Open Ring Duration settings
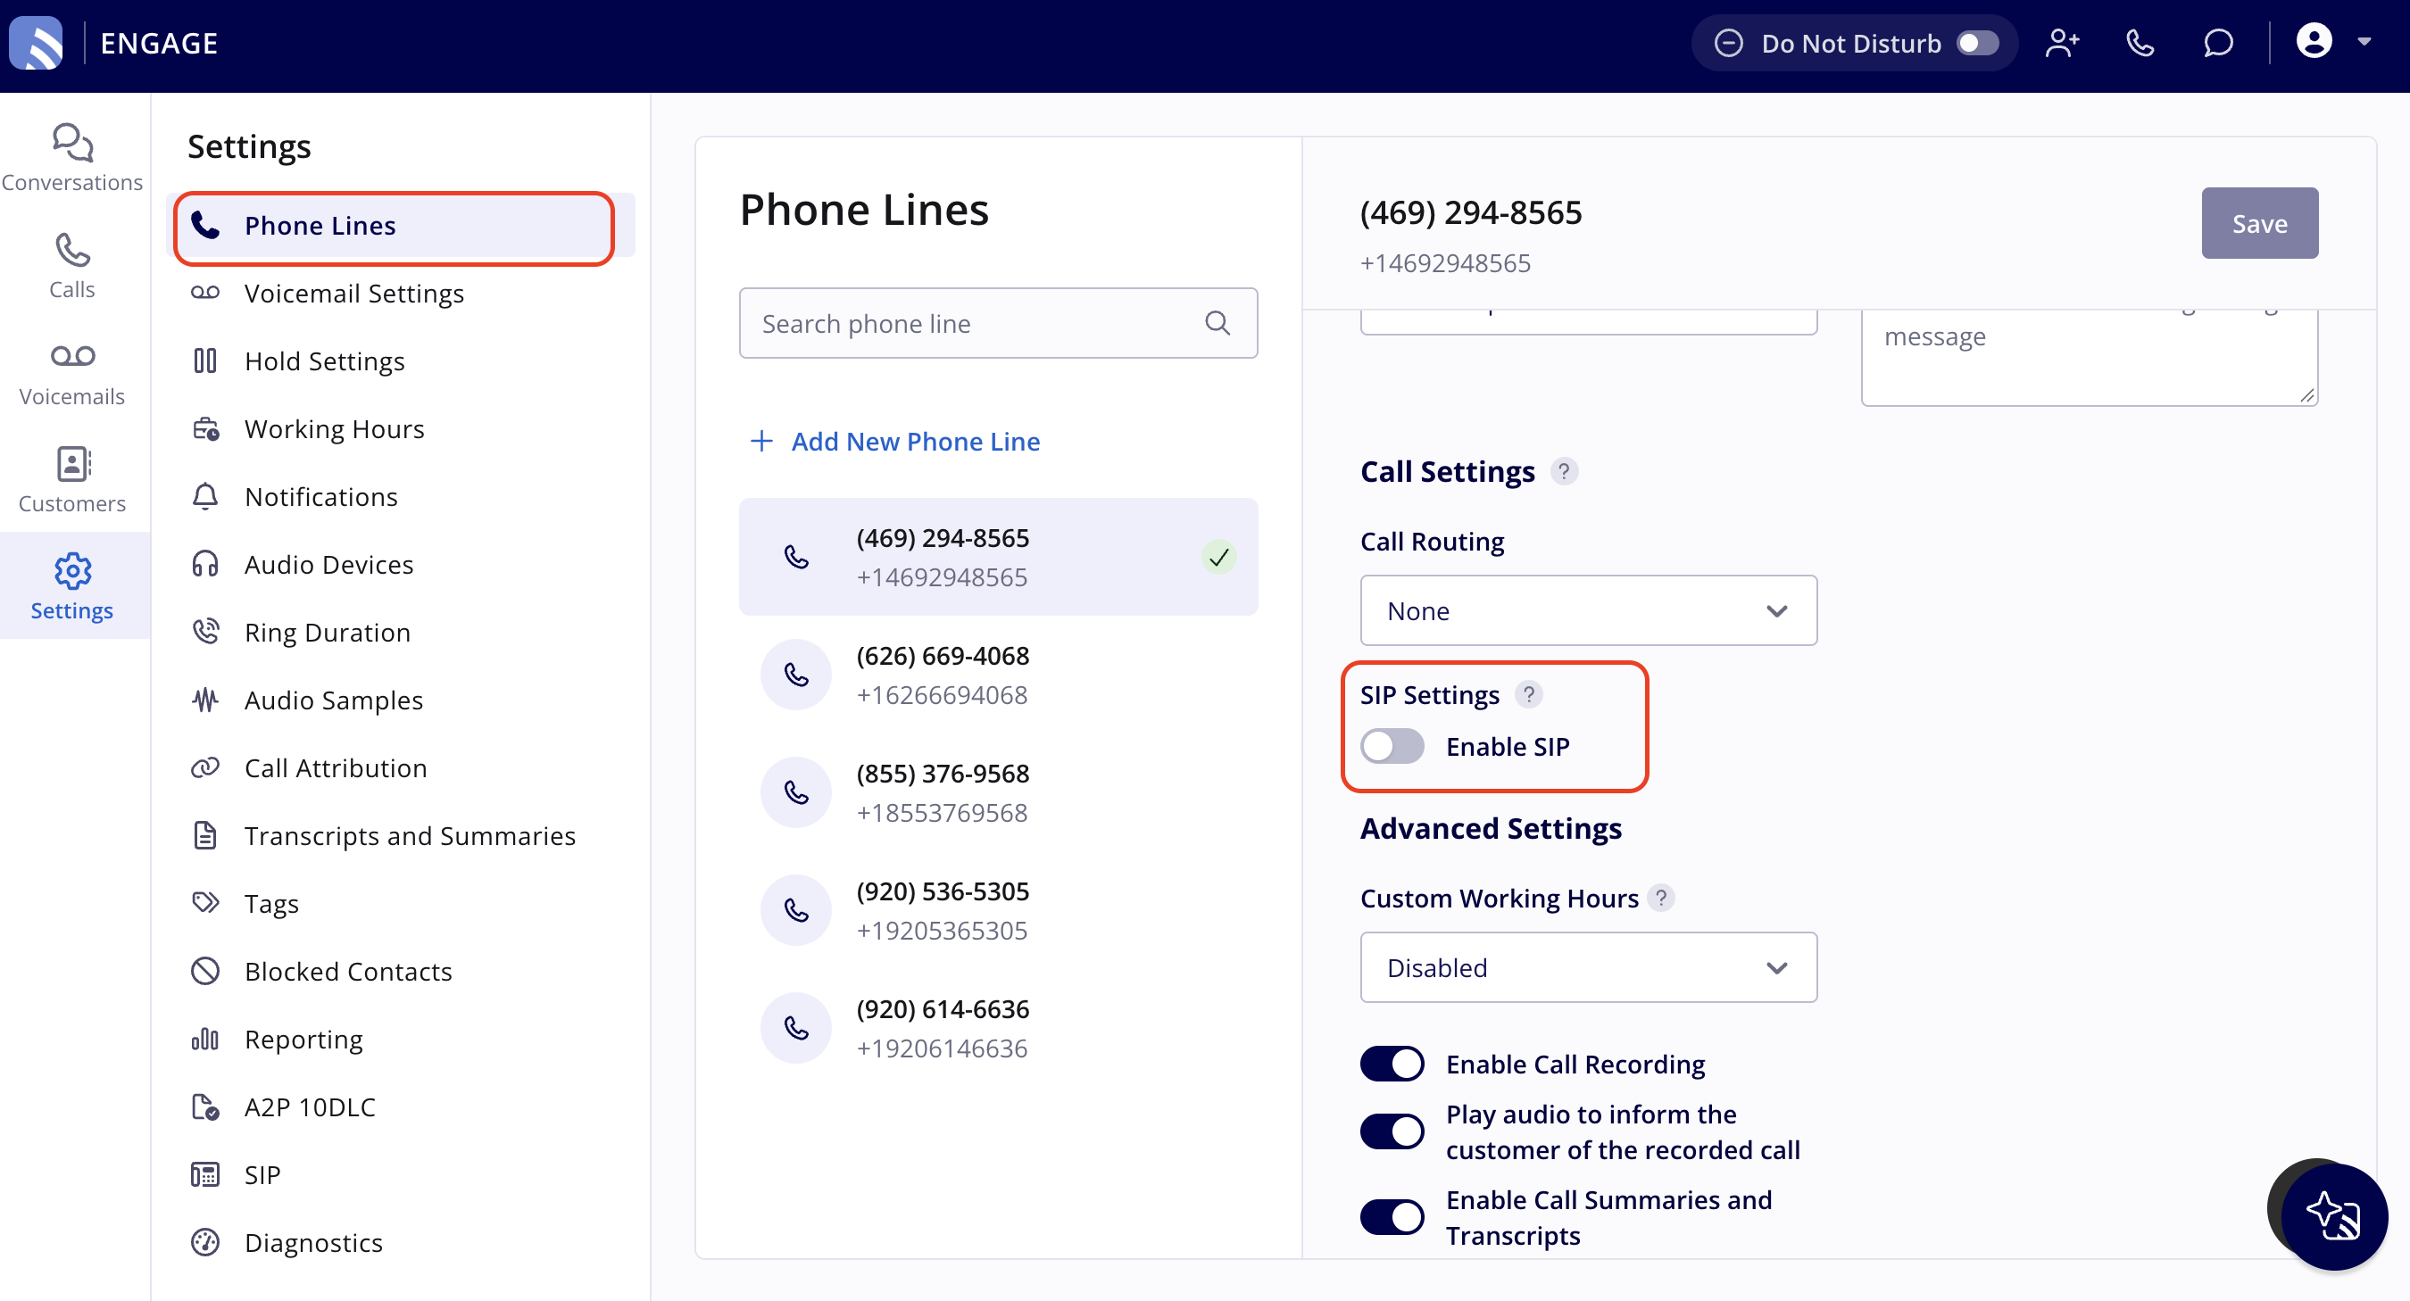Viewport: 2410px width, 1301px height. point(401,632)
